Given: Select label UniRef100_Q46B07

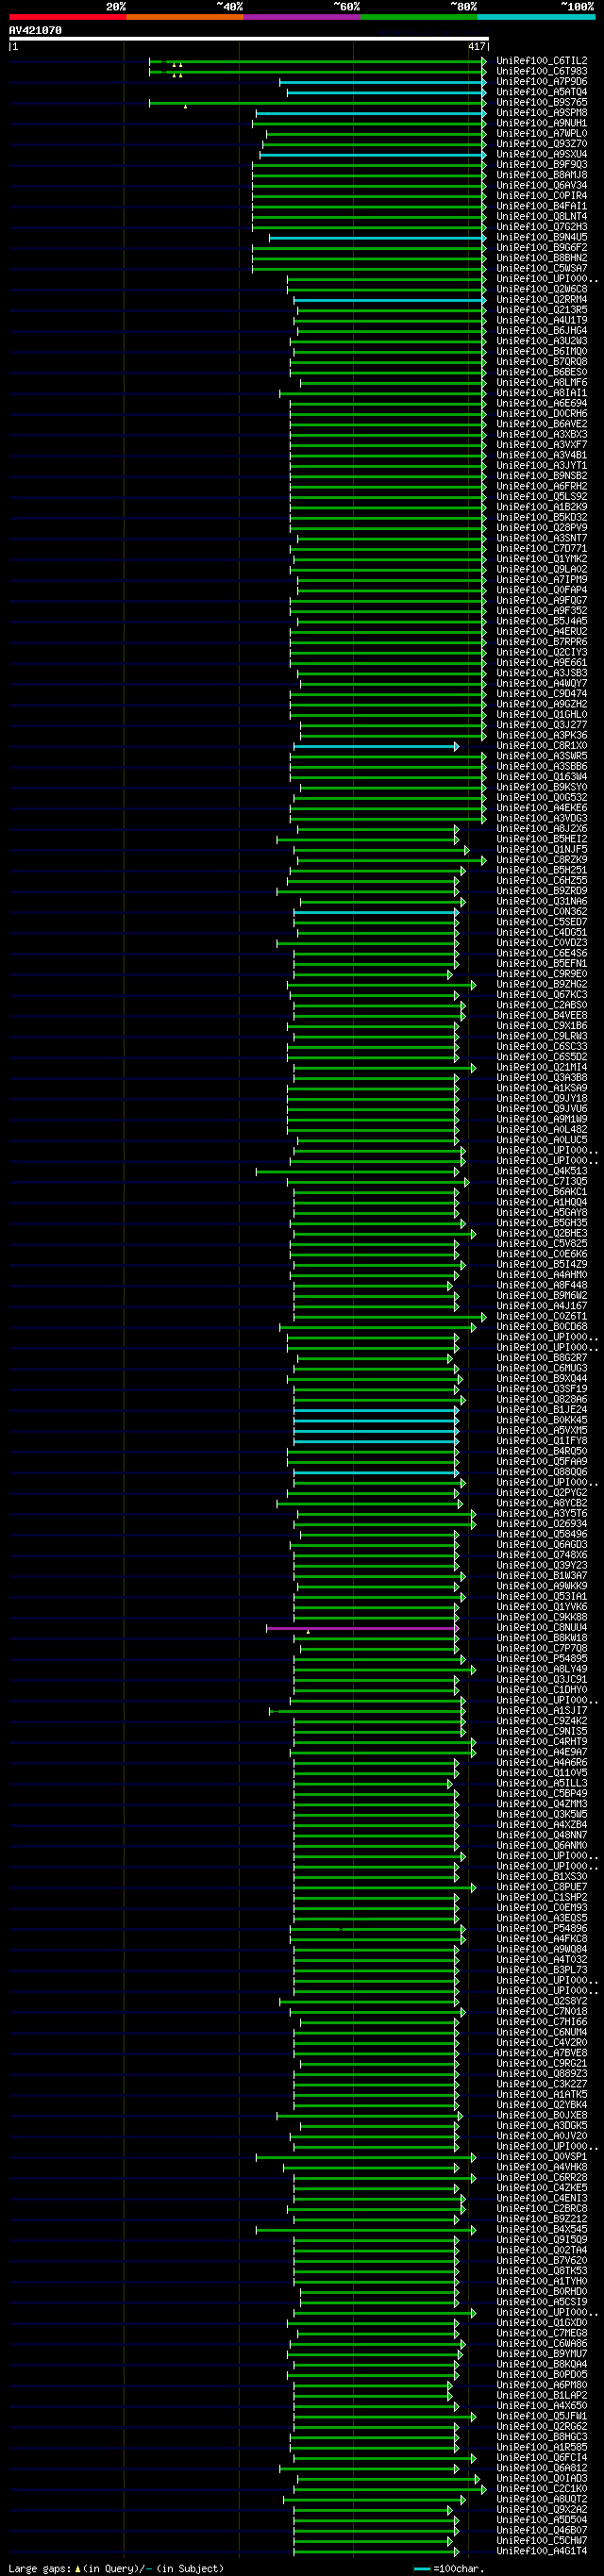Looking at the screenshot, I should tap(541, 2530).
